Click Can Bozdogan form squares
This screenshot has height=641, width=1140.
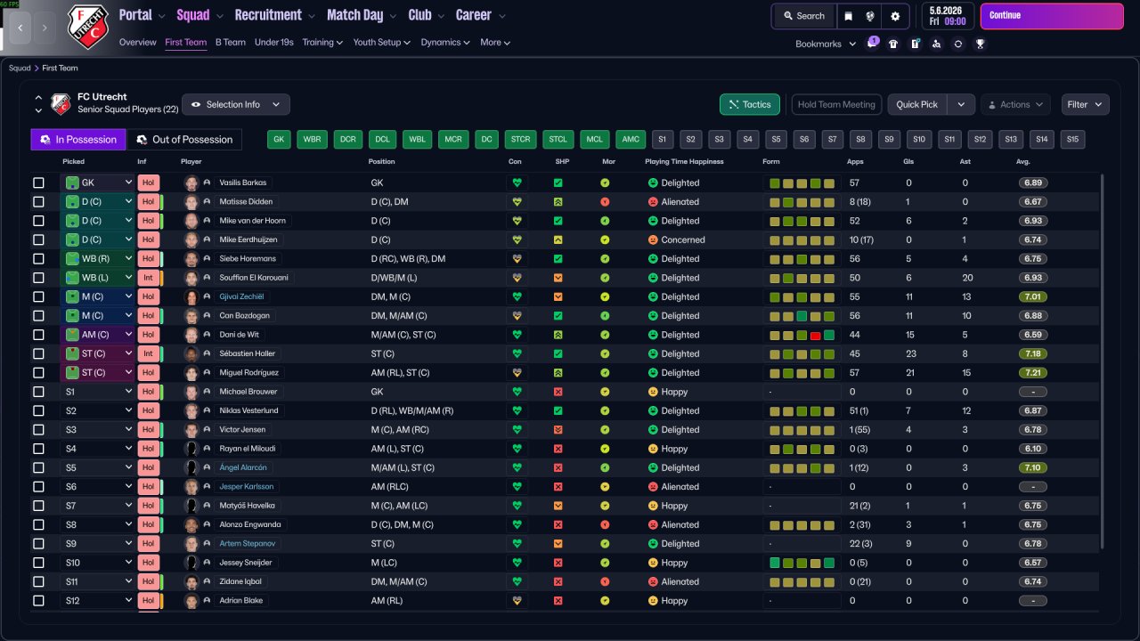click(802, 316)
